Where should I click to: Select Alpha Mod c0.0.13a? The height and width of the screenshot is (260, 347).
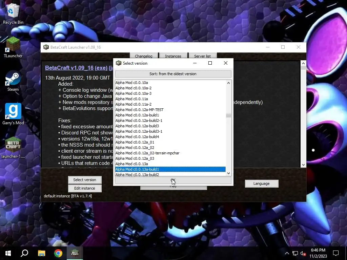point(170,164)
